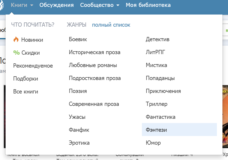Open the Обсуждения section
Image resolution: width=228 pixels, height=160 pixels.
click(57, 5)
